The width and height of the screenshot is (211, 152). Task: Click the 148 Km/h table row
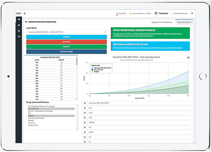pyautogui.click(x=50, y=99)
